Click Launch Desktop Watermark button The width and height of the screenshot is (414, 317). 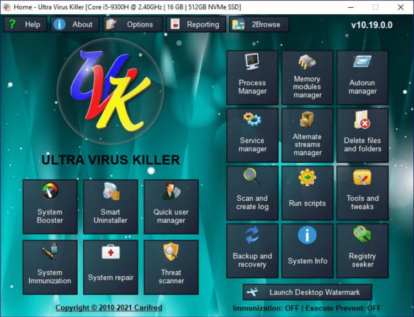click(x=307, y=292)
